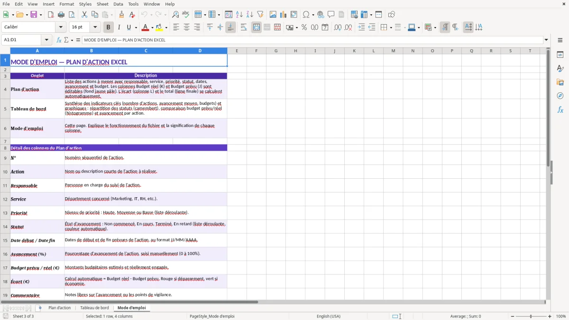Cut the selection with scissors icon
569x320 pixels.
pyautogui.click(x=84, y=15)
